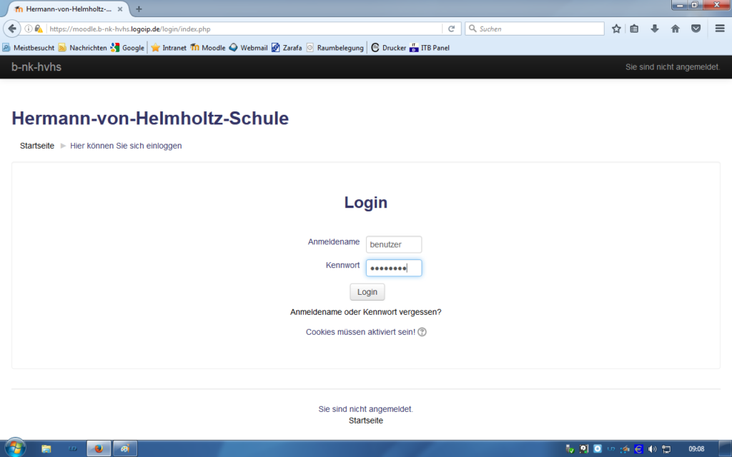Open the Raumbelegung bookmark
The width and height of the screenshot is (732, 457).
335,48
